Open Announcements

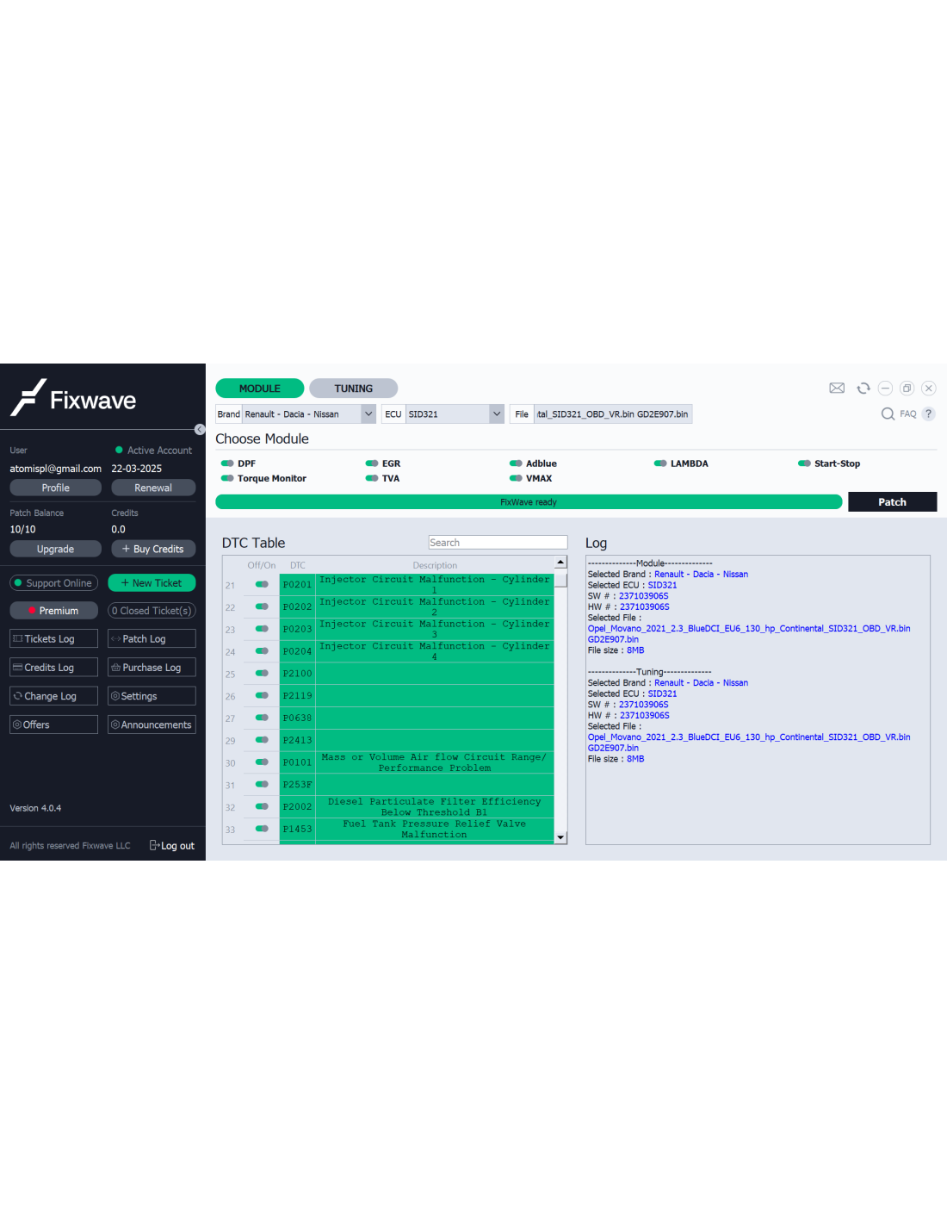[152, 724]
